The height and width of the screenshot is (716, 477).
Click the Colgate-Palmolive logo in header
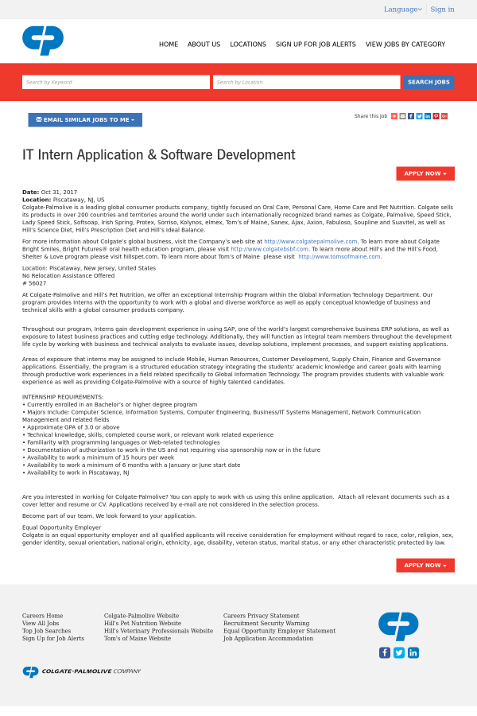(43, 41)
